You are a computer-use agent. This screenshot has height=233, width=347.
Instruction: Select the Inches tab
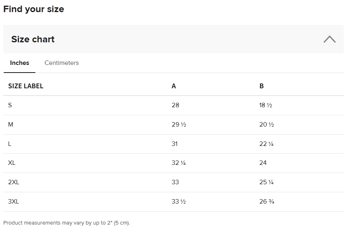click(19, 63)
